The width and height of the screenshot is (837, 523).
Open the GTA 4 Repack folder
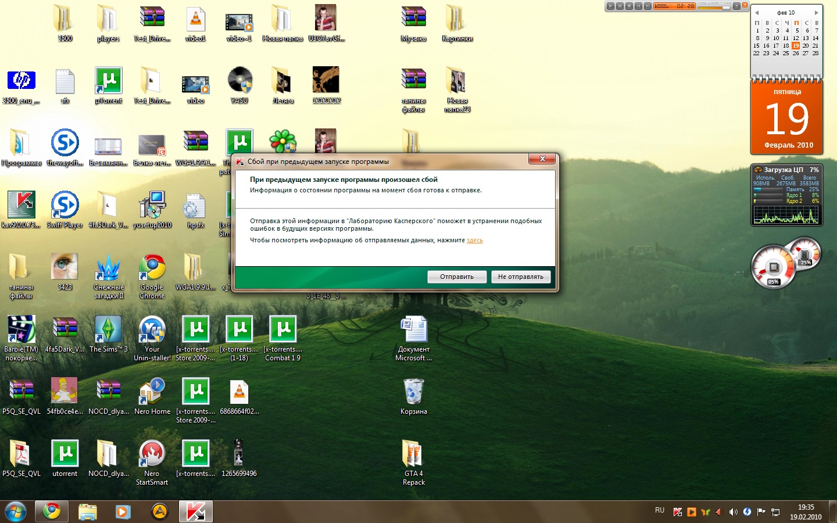[413, 463]
